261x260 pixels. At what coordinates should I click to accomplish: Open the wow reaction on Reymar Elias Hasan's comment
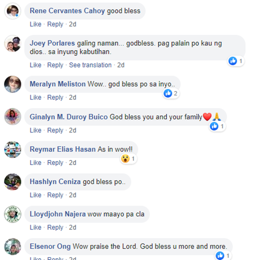tap(128, 159)
